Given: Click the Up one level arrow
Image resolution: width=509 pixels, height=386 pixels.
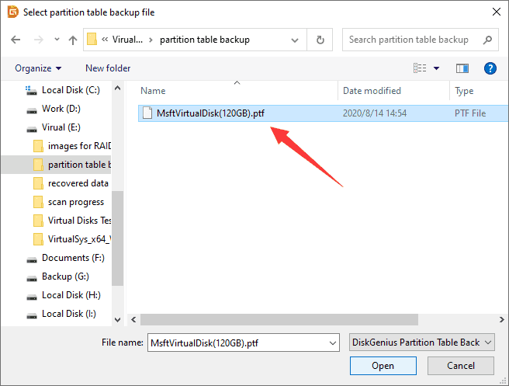Looking at the screenshot, I should click(x=72, y=40).
